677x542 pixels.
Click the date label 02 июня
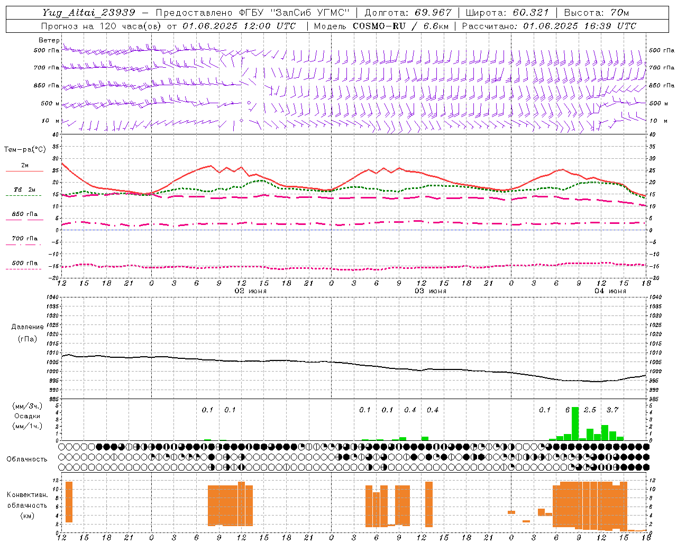(x=251, y=291)
